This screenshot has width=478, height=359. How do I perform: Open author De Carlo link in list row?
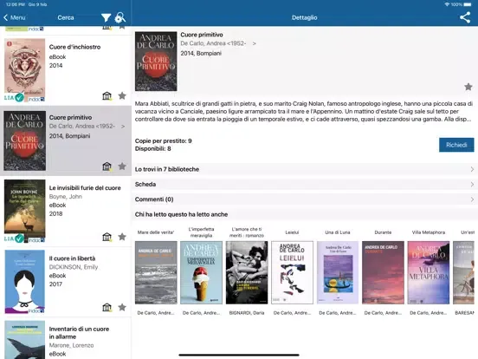click(x=87, y=126)
